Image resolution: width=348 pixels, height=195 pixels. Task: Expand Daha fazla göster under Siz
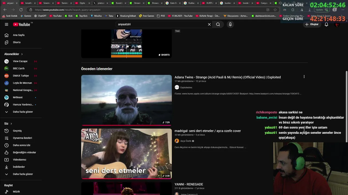21,174
